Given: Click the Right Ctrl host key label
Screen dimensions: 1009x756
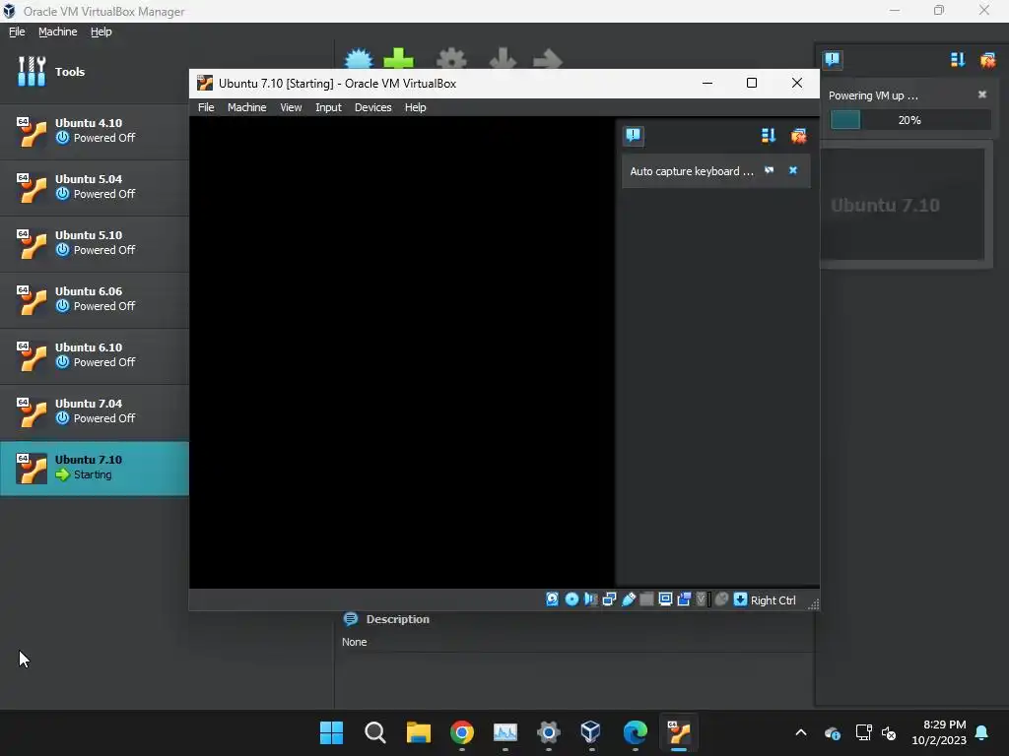Looking at the screenshot, I should (773, 599).
